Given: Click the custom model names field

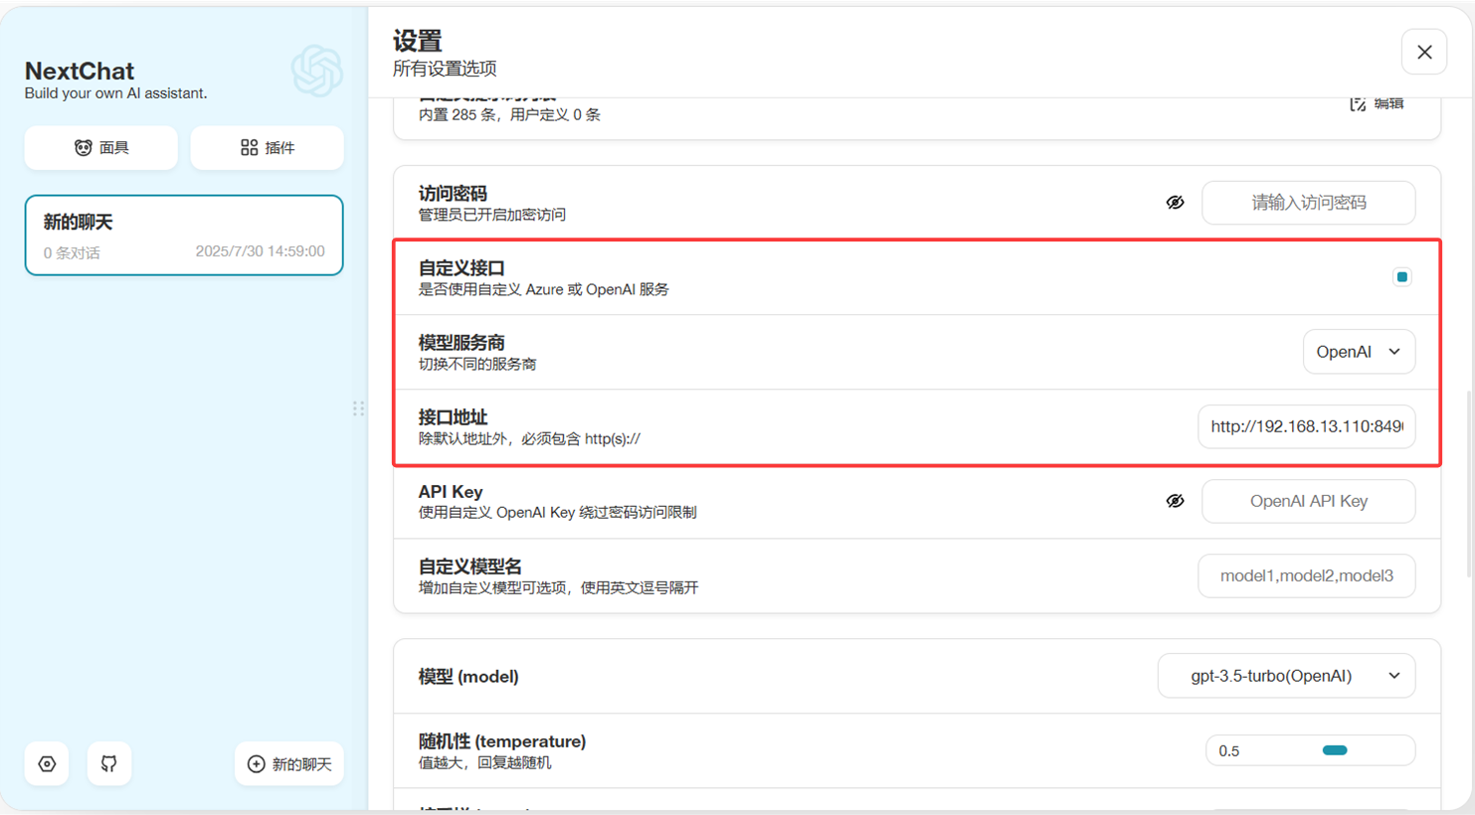Looking at the screenshot, I should (x=1306, y=576).
